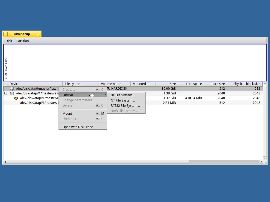Click the Haiku leaf partition icon
Viewport: 270px width, 202px height.
click(x=16, y=98)
